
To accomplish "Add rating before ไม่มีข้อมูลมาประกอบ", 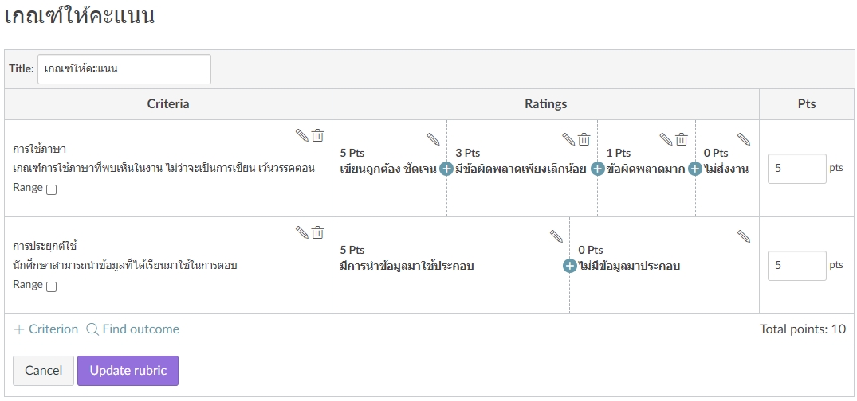I will pyautogui.click(x=569, y=266).
